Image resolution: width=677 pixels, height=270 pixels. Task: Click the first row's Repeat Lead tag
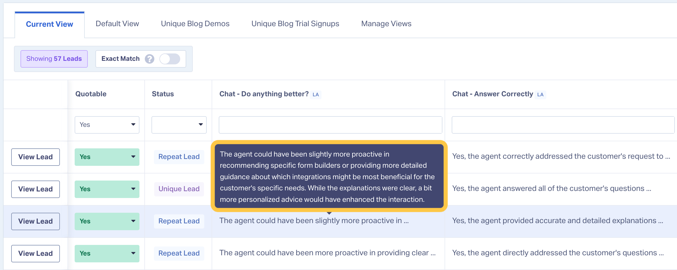[x=179, y=157]
